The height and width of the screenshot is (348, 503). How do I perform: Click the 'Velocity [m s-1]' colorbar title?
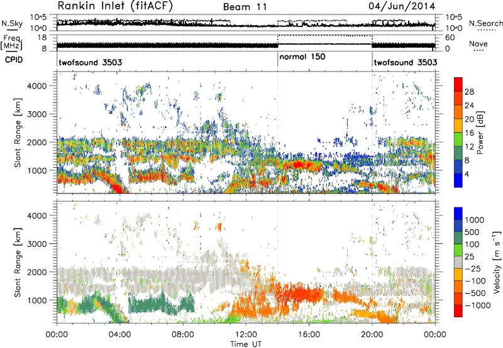(x=497, y=261)
